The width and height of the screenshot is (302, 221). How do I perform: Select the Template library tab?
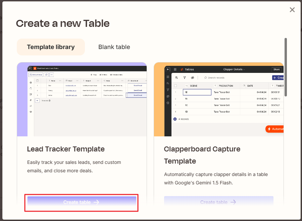coord(51,47)
